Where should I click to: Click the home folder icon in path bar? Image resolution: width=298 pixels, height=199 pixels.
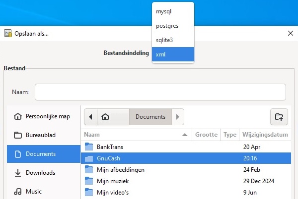tap(105, 117)
